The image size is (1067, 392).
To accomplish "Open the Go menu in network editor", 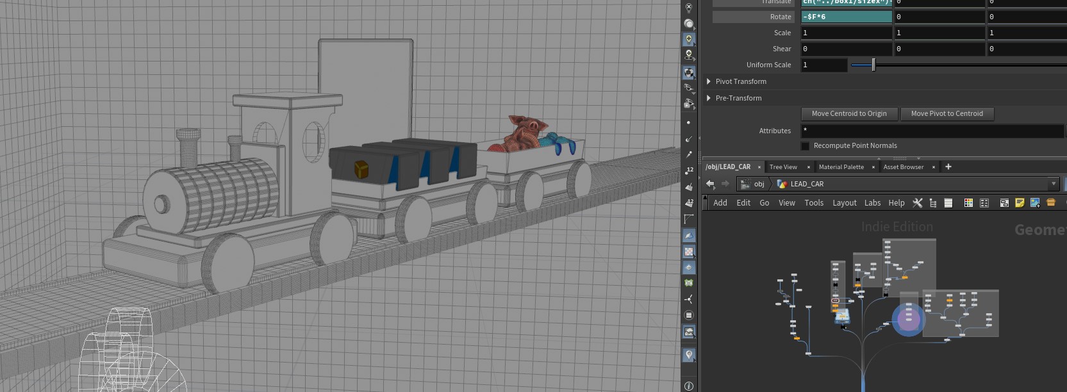I will 765,203.
